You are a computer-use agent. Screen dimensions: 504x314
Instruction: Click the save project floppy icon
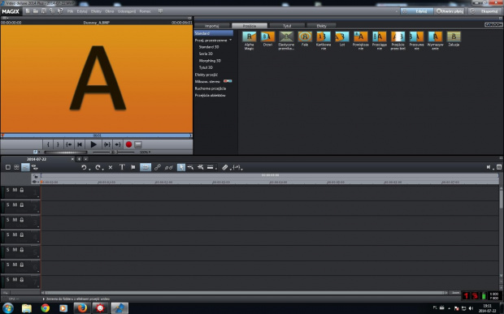pyautogui.click(x=43, y=11)
